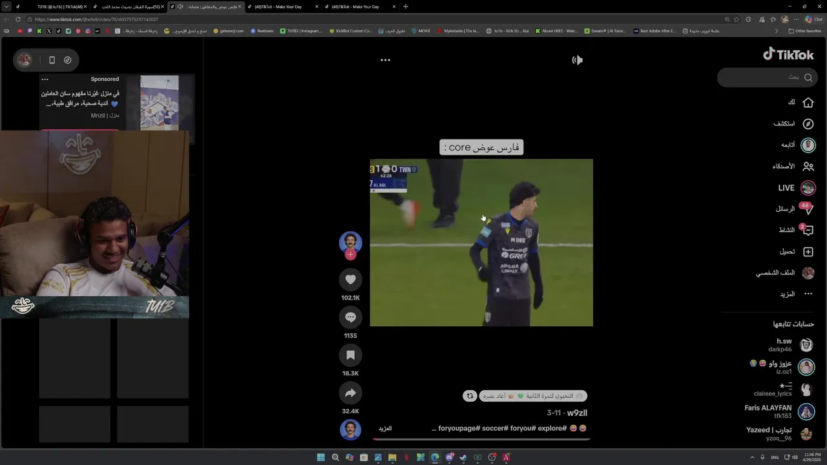Viewport: 827px width, 465px height.
Task: Open Profile (الملف الشخصي)
Action: point(785,273)
